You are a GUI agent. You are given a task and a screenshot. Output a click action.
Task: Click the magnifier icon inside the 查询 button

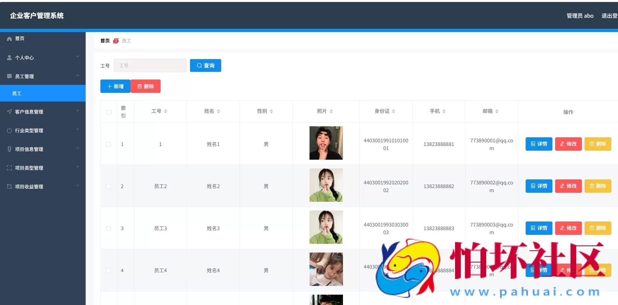coord(199,65)
